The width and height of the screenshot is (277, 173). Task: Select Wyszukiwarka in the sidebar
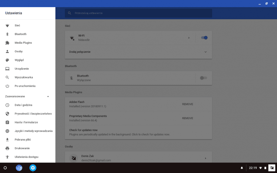click(x=24, y=77)
